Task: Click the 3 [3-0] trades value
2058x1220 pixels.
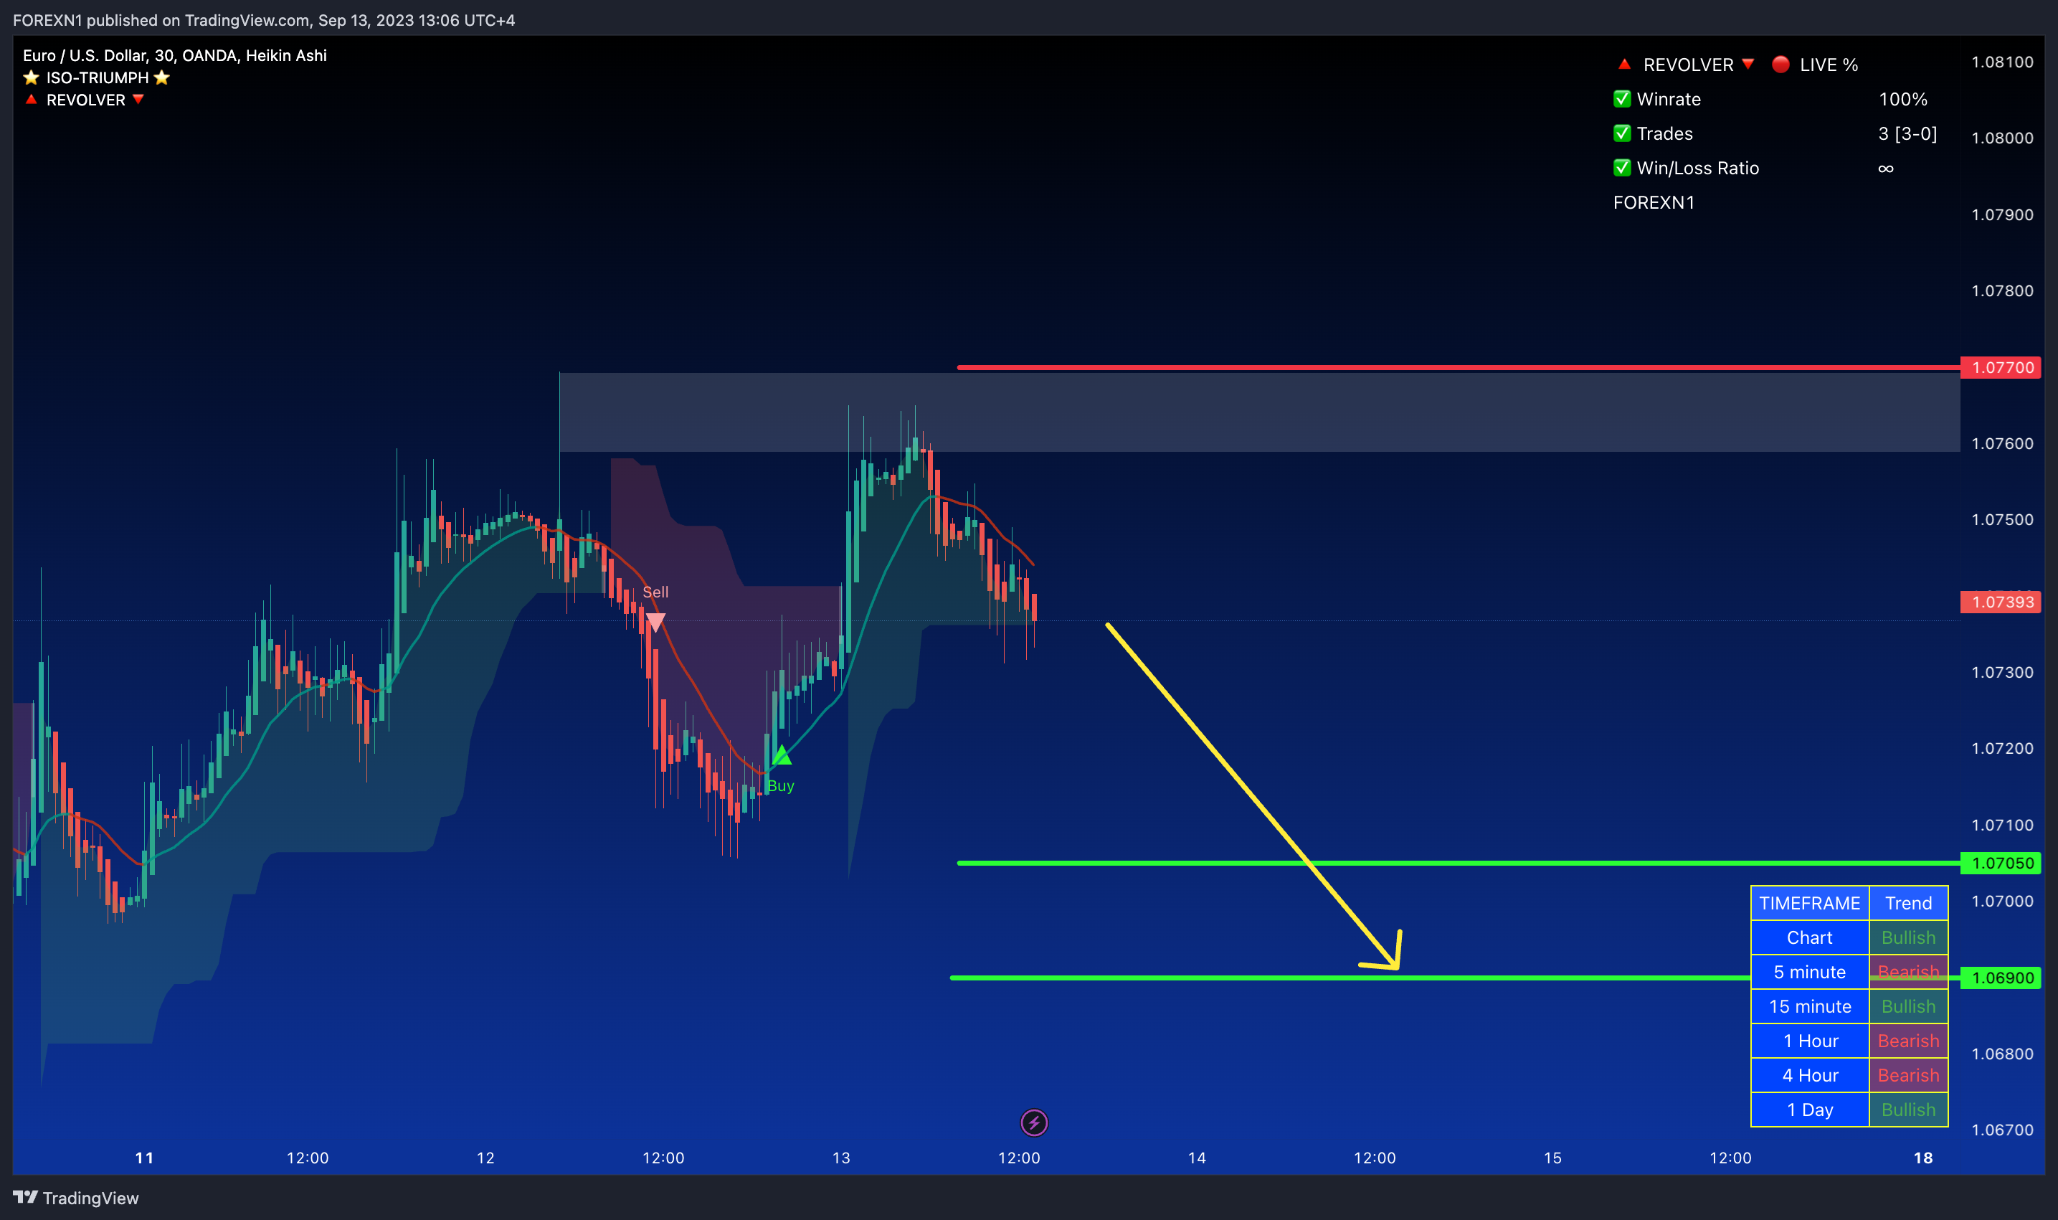Action: [1907, 133]
